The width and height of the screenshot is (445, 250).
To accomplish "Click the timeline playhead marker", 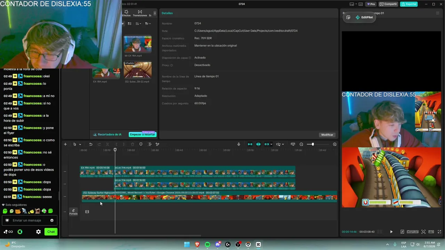I will [115, 150].
